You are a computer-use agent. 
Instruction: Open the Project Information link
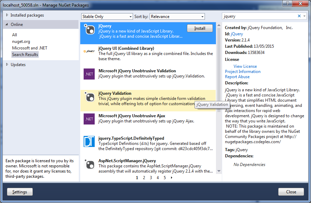(x=243, y=72)
